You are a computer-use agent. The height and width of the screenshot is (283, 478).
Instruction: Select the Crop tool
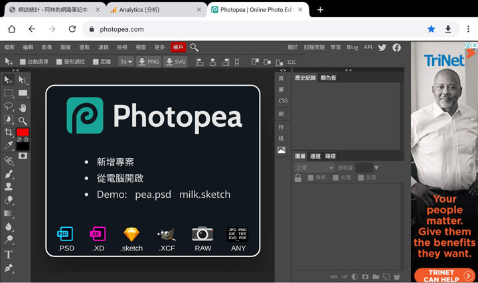tap(8, 132)
